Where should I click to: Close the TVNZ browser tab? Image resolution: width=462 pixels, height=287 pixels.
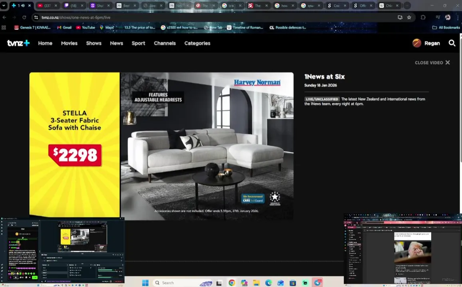point(30,6)
